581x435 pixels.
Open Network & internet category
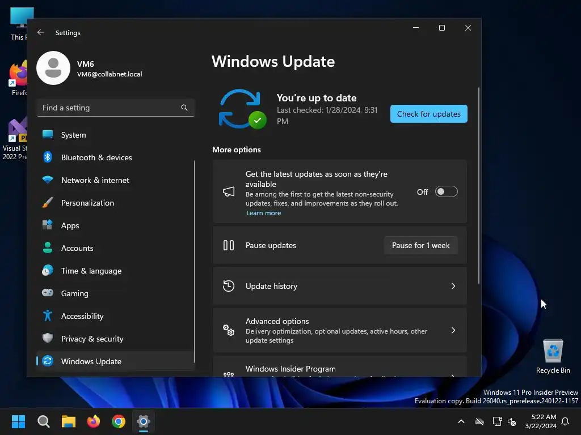[116, 180]
